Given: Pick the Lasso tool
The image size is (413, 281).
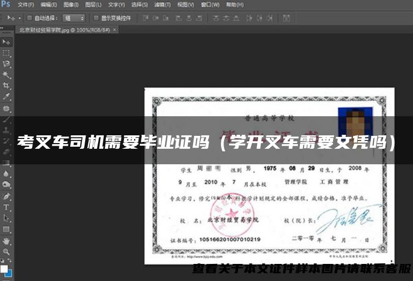Looking at the screenshot, I should tap(7, 64).
